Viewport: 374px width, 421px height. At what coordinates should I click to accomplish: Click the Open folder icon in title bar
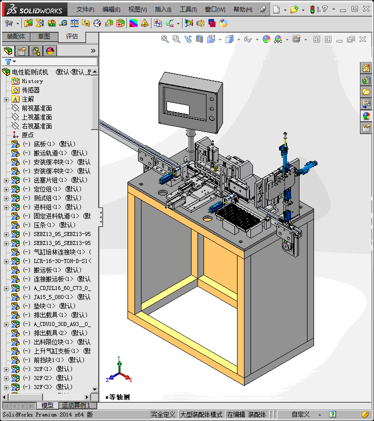(294, 9)
